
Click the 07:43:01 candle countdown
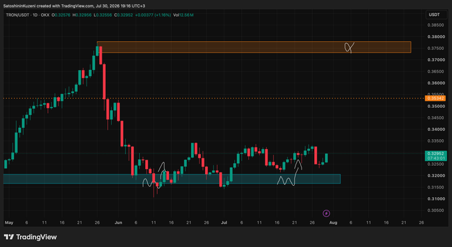click(x=435, y=158)
